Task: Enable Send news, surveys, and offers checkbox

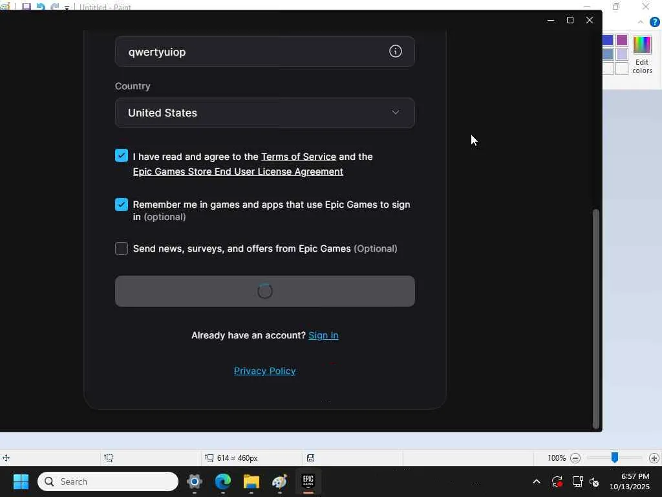Action: point(122,248)
